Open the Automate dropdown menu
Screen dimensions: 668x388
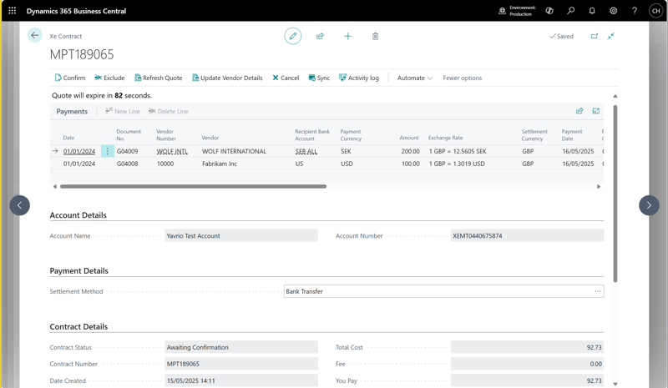(414, 78)
